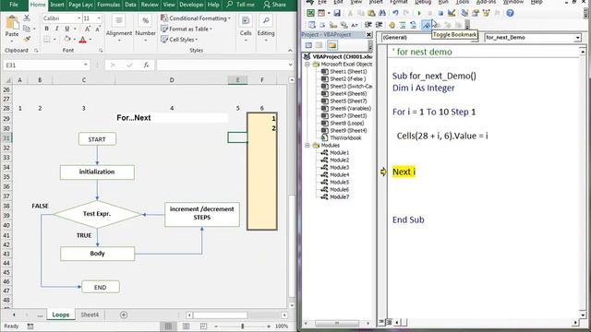The width and height of the screenshot is (591, 332).
Task: Click the Format Painter icon in Excel
Action: pyautogui.click(x=27, y=39)
